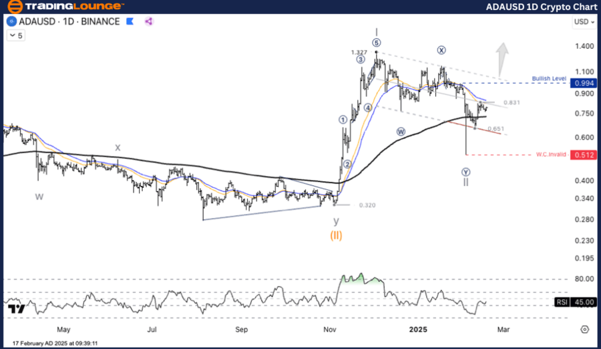Click the W.C.Invalid text label
This screenshot has width=601, height=349.
(551, 154)
